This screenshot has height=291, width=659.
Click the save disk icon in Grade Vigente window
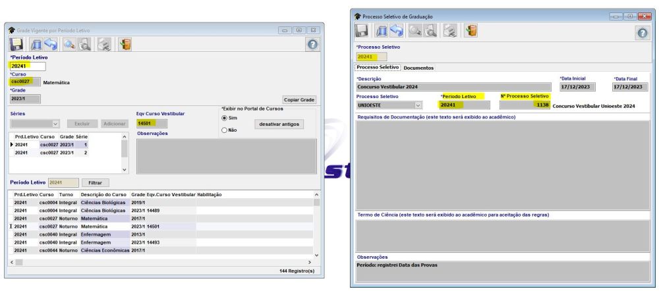click(16, 45)
